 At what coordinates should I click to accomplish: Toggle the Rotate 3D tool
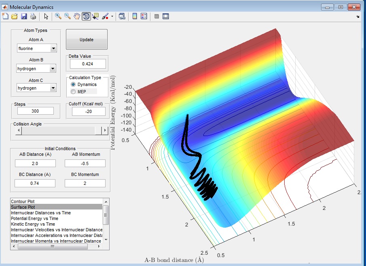86,16
